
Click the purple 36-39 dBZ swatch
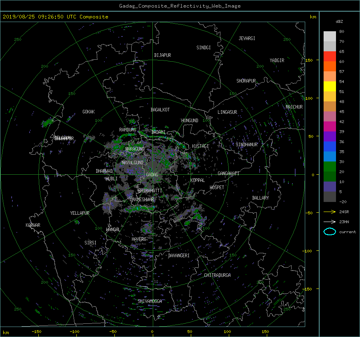[x=330, y=137]
